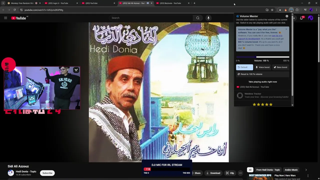Enable the Default audio mode
Image resolution: width=320 pixels, height=180 pixels.
[x=244, y=67]
